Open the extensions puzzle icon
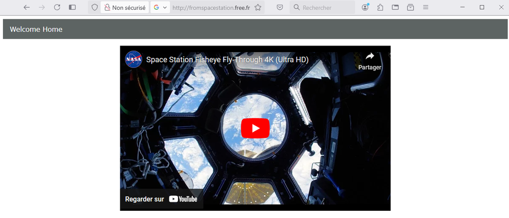This screenshot has height=218, width=509. point(380,8)
